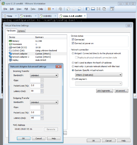Select the Host-only network option
This screenshot has width=137, height=145.
[x=73, y=66]
